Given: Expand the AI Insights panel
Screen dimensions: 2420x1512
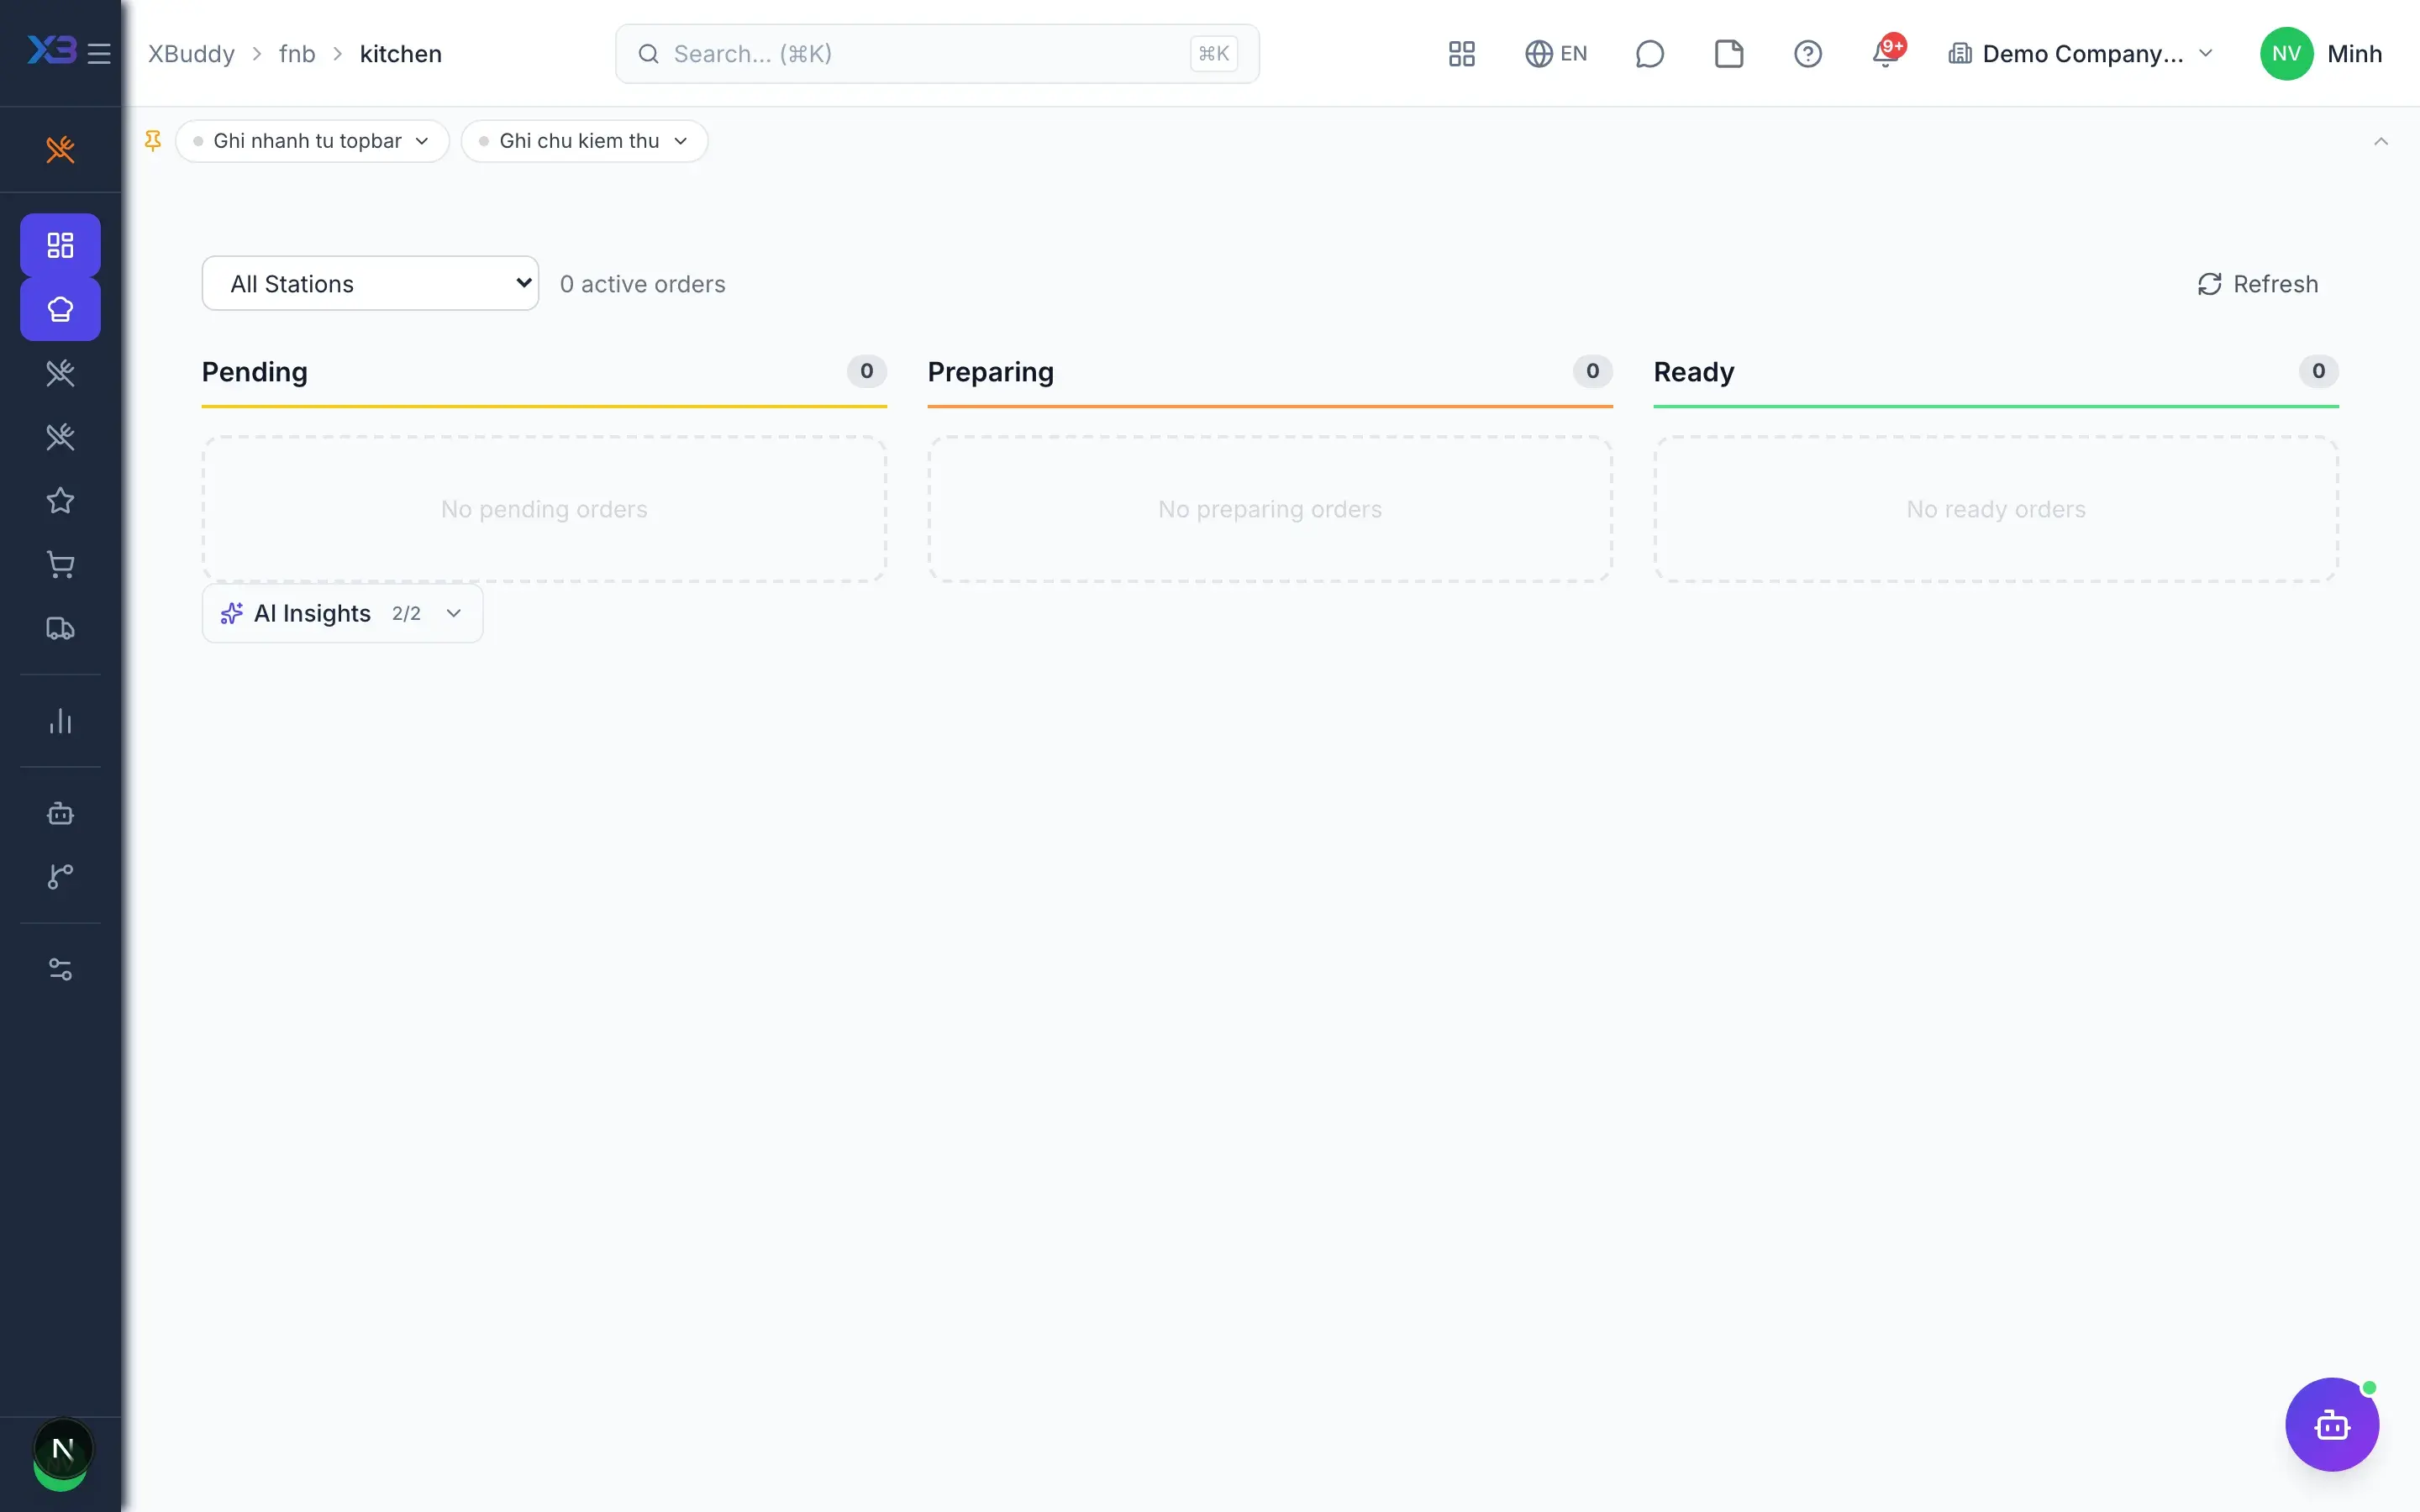Looking at the screenshot, I should [x=342, y=613].
